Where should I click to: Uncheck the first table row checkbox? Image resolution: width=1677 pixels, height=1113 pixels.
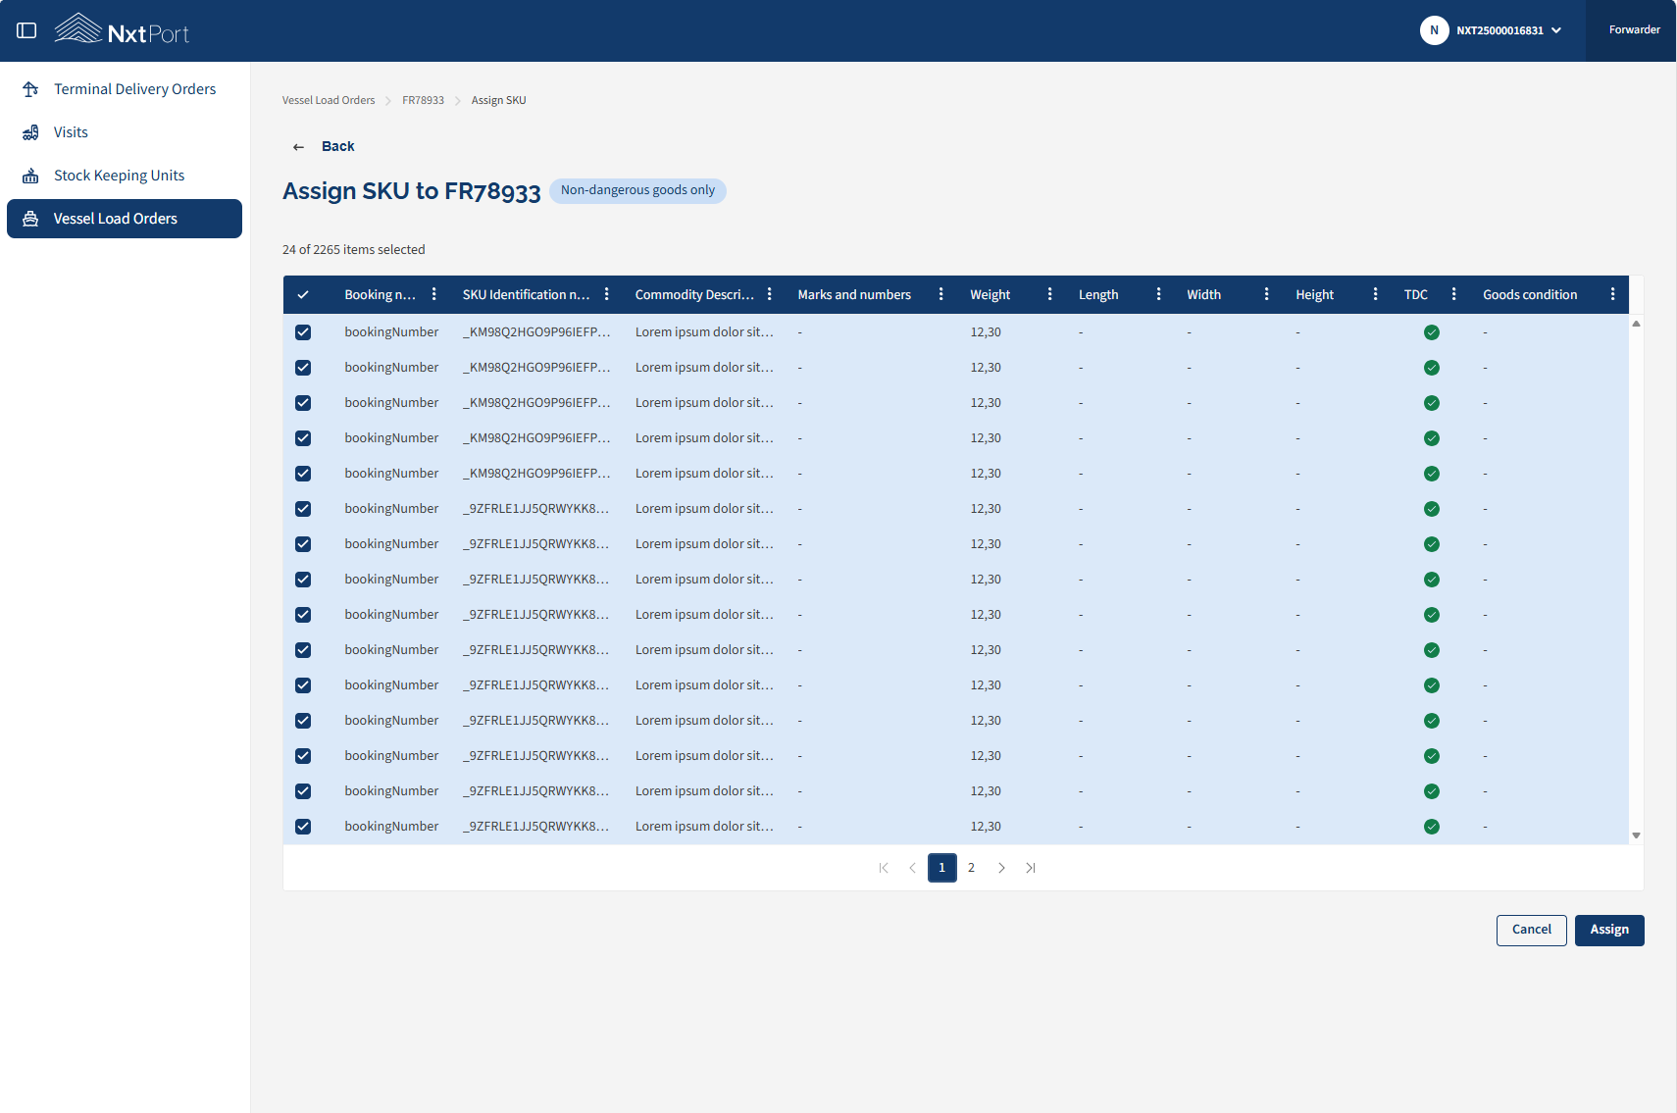[x=303, y=332]
